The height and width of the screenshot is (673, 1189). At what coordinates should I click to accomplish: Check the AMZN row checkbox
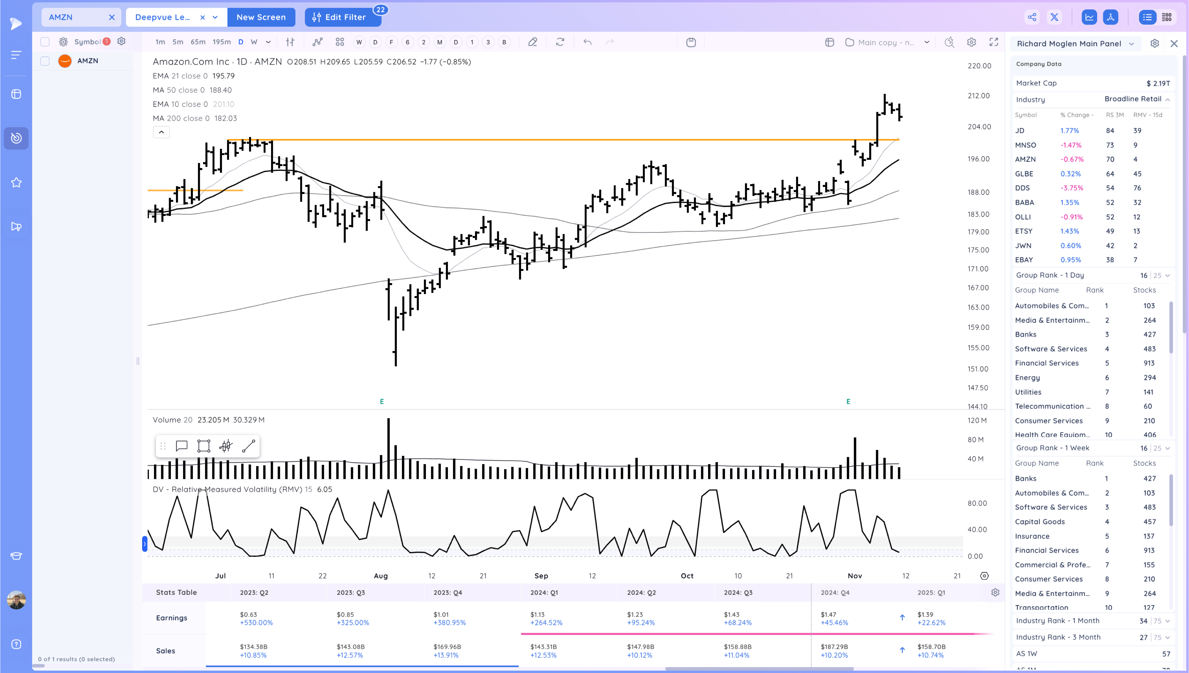pyautogui.click(x=45, y=61)
